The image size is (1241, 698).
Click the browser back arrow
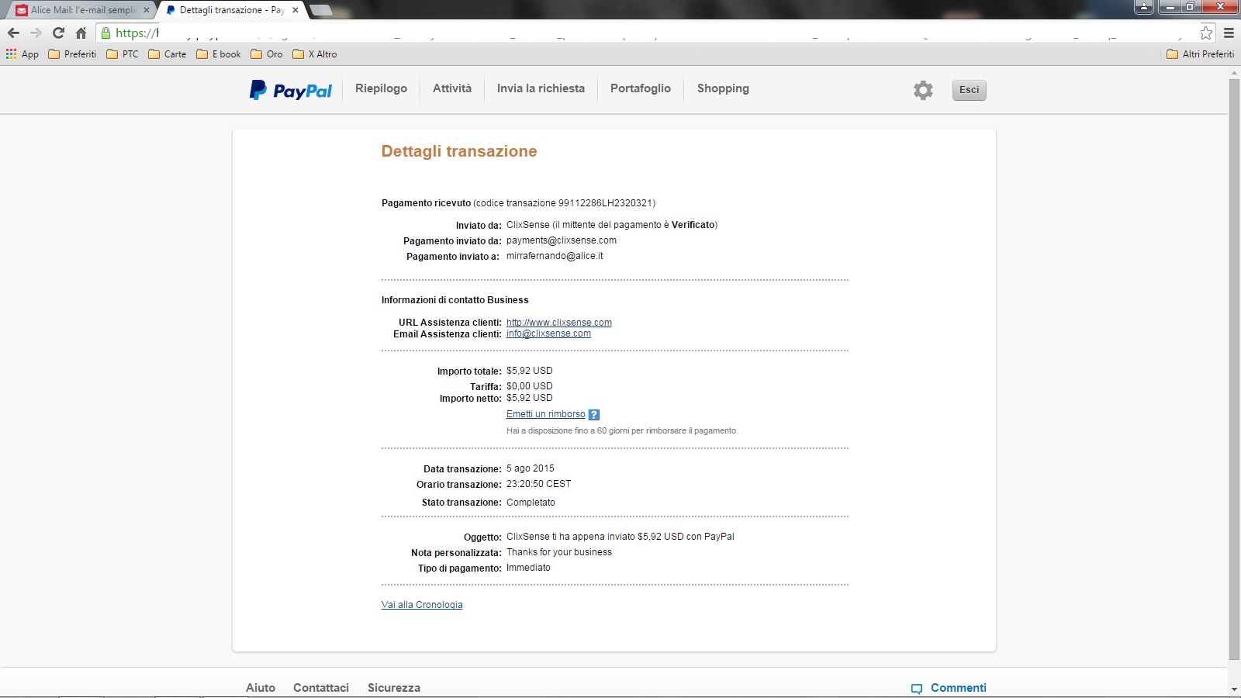[13, 33]
